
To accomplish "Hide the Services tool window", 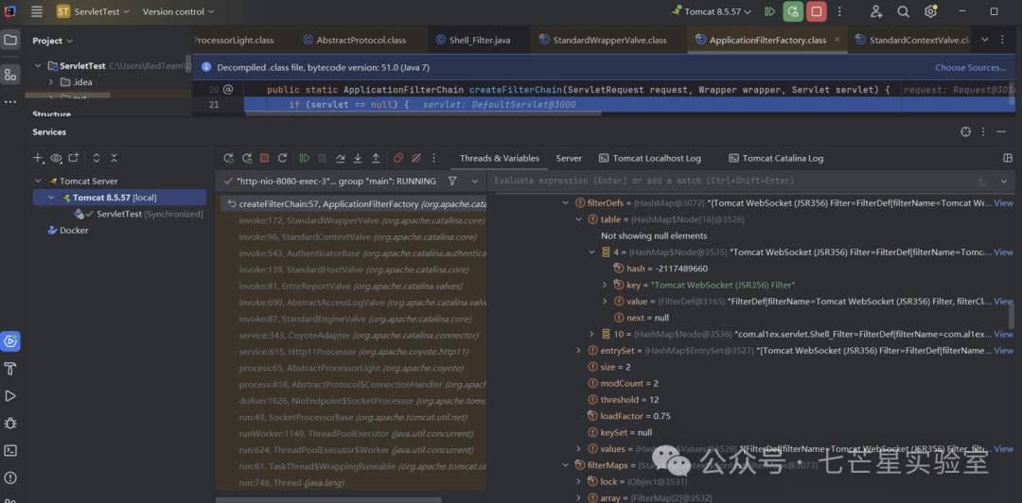I will pos(1002,131).
